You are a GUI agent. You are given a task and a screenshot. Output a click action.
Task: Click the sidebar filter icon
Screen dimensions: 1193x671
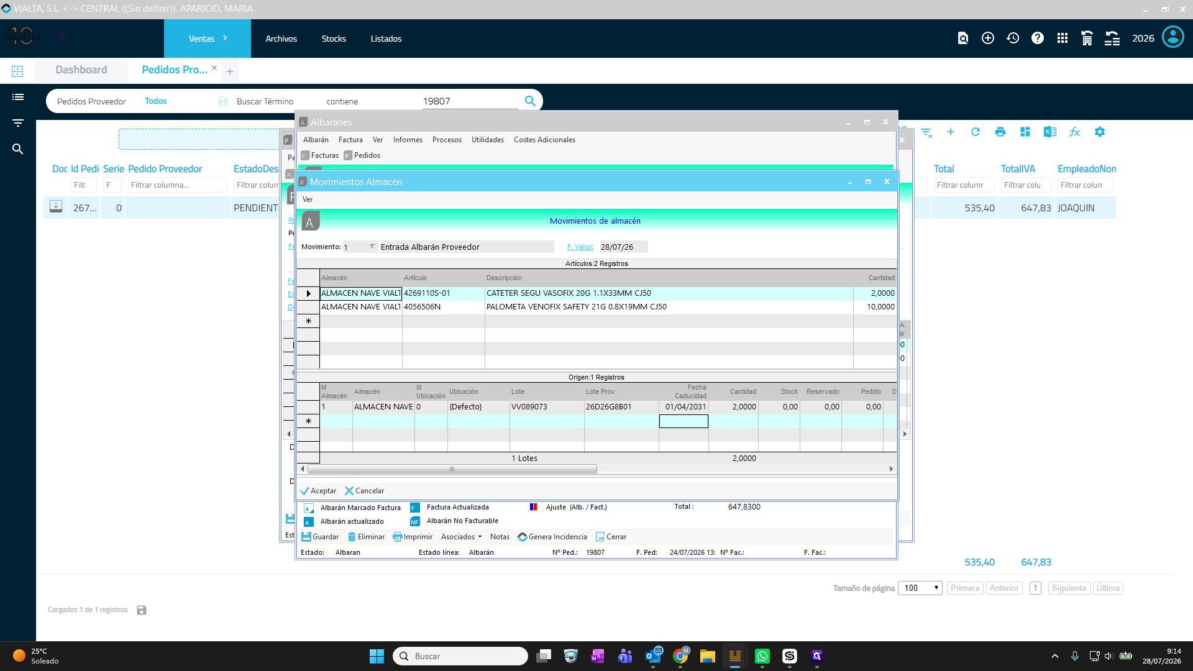point(18,123)
